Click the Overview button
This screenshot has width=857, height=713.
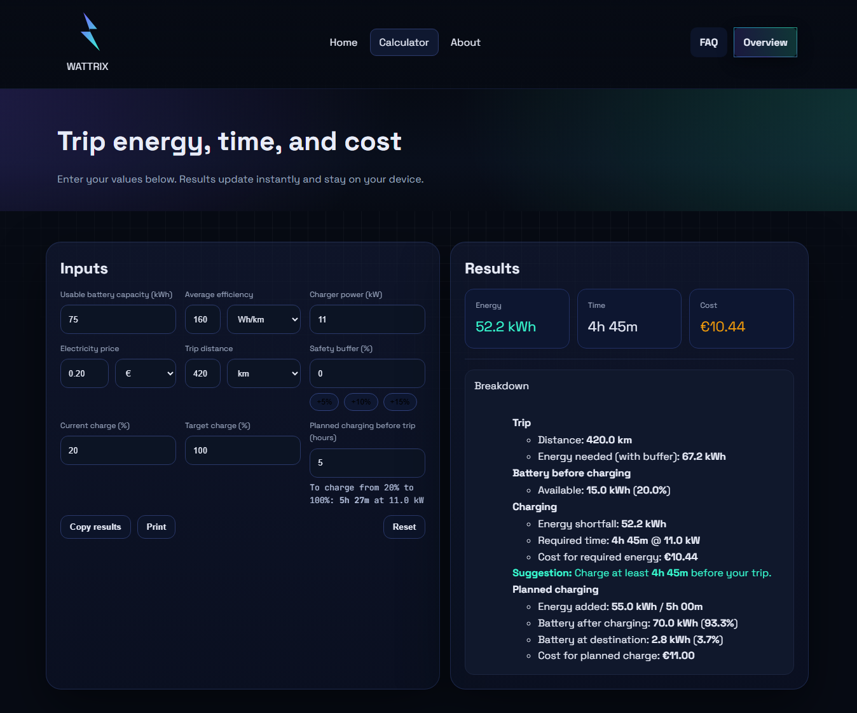pos(765,43)
